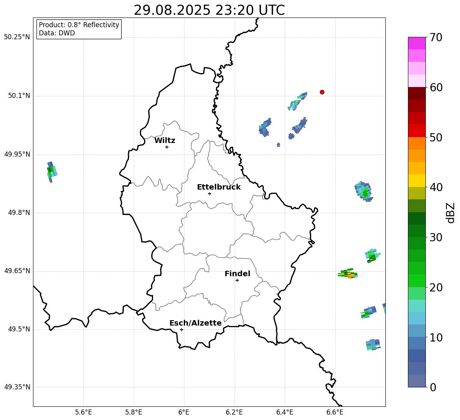The image size is (460, 420).
Task: Select the Findel station label
Action: (237, 274)
